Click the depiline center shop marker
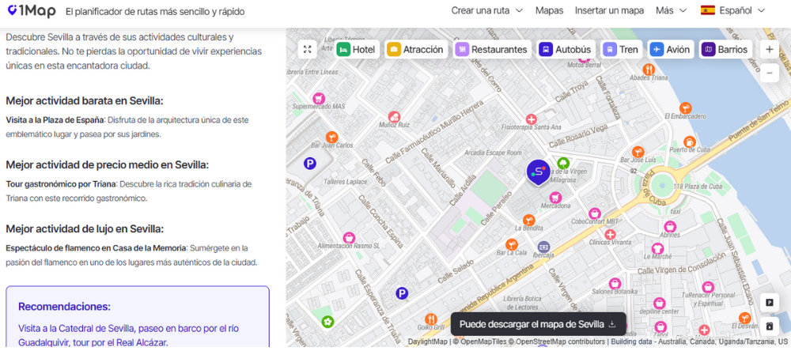This screenshot has height=351, width=791. tap(660, 303)
